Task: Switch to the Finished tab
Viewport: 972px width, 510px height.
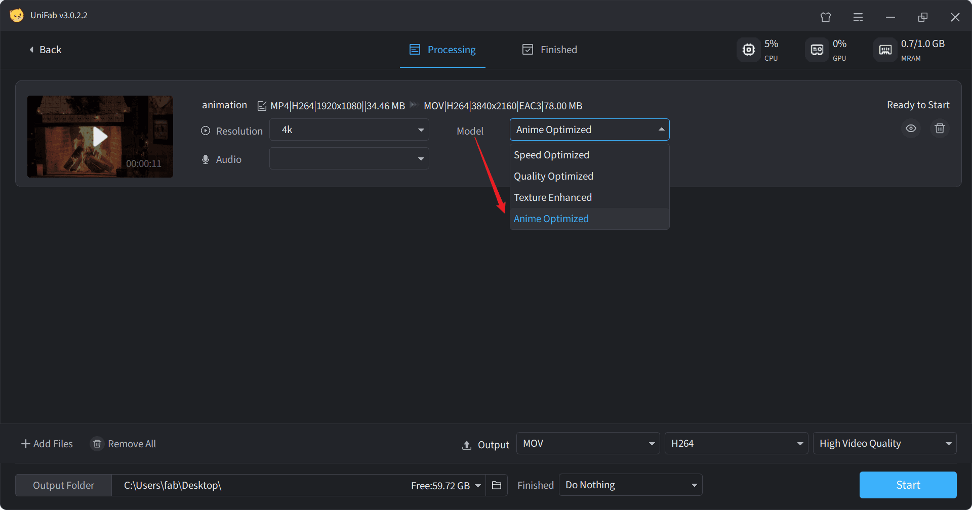Action: point(550,50)
